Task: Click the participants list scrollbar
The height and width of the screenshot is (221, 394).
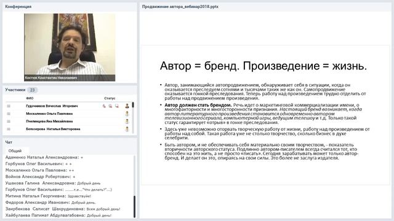Action: (133, 118)
